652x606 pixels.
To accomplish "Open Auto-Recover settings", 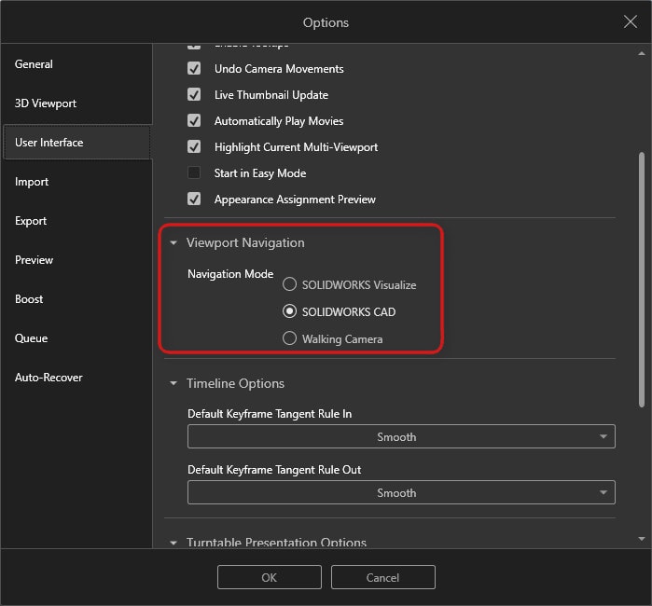I will pyautogui.click(x=49, y=378).
